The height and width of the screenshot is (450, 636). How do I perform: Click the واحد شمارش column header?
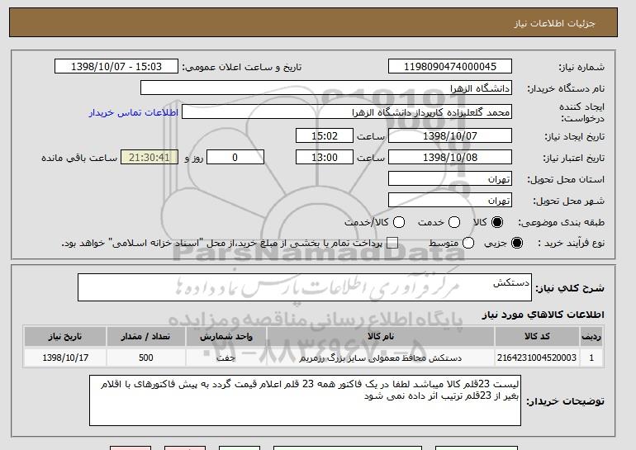click(226, 337)
